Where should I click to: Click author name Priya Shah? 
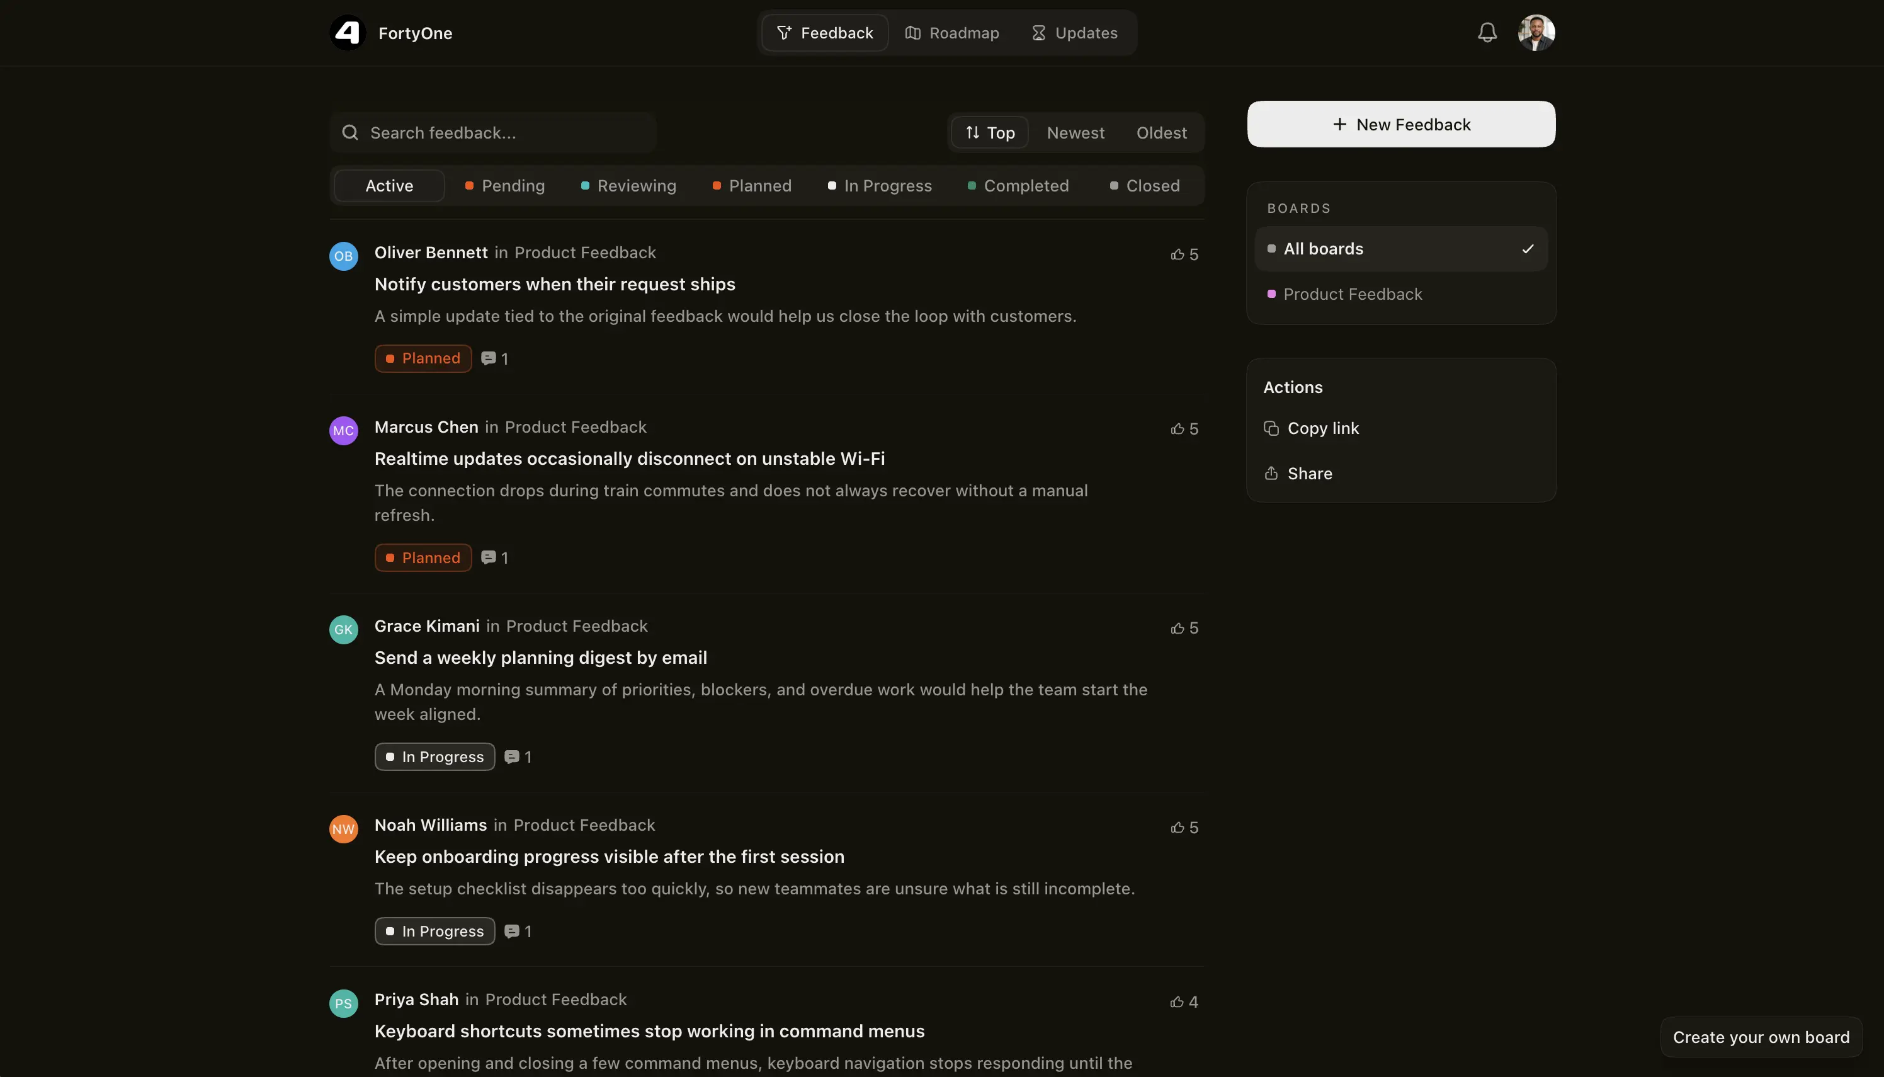(x=416, y=1000)
